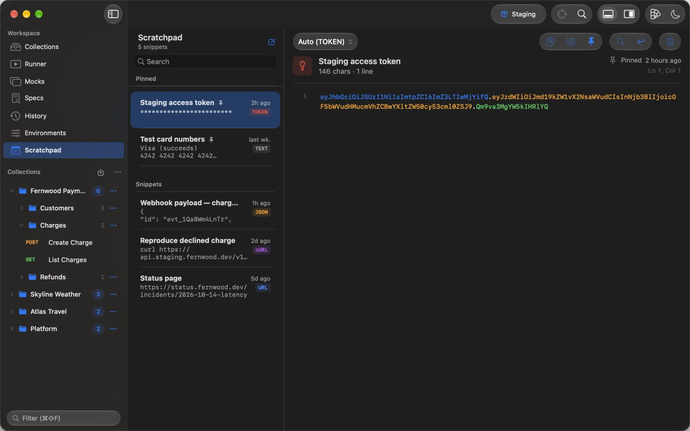Collapse the Charges folder
Viewport: 690px width, 431px height.
[x=21, y=225]
